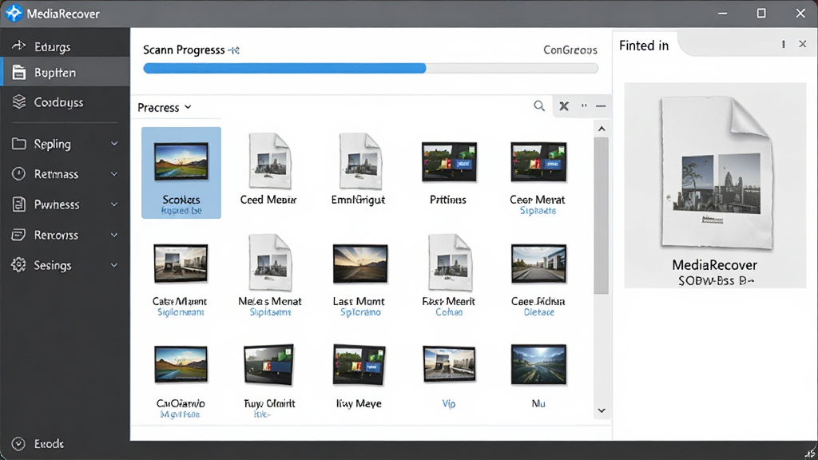Viewport: 818px width, 460px height.
Task: Expand the Retmnass section chevron
Action: 114,173
